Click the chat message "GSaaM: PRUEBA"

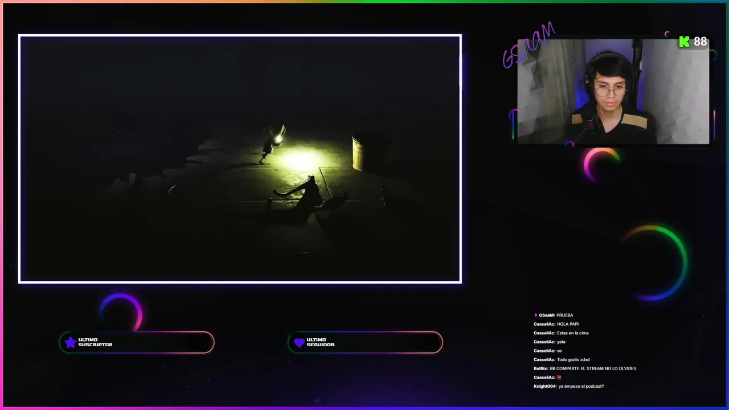[x=553, y=315]
